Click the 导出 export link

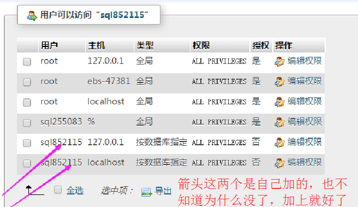pos(163,191)
